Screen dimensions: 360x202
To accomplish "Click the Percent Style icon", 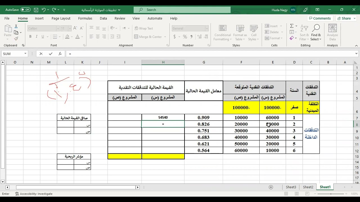I will point(185,37).
